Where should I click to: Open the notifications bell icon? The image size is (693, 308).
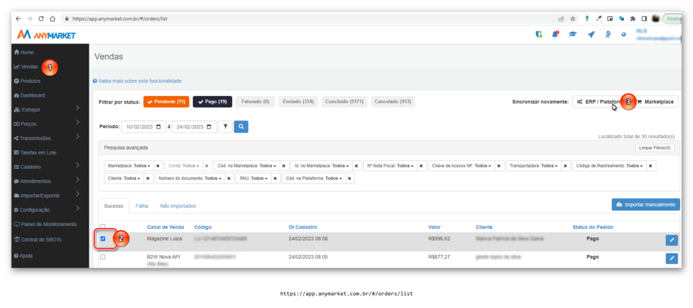point(555,35)
